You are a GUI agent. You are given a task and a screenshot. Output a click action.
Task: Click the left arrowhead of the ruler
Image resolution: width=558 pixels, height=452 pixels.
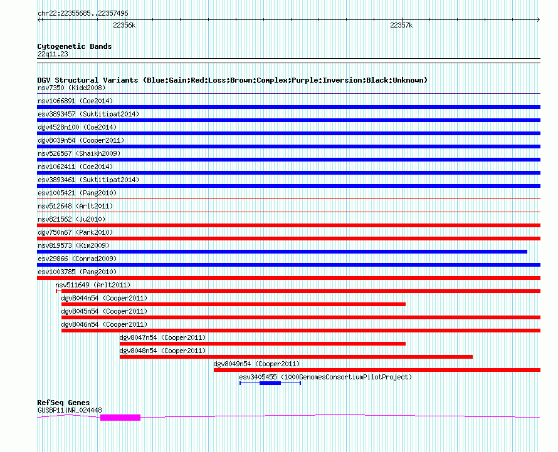coord(39,20)
